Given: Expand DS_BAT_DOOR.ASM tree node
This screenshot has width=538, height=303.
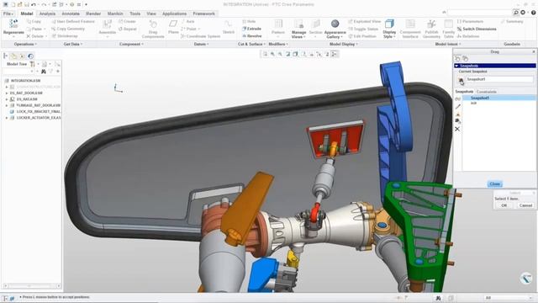Looking at the screenshot, I should pyautogui.click(x=7, y=93).
